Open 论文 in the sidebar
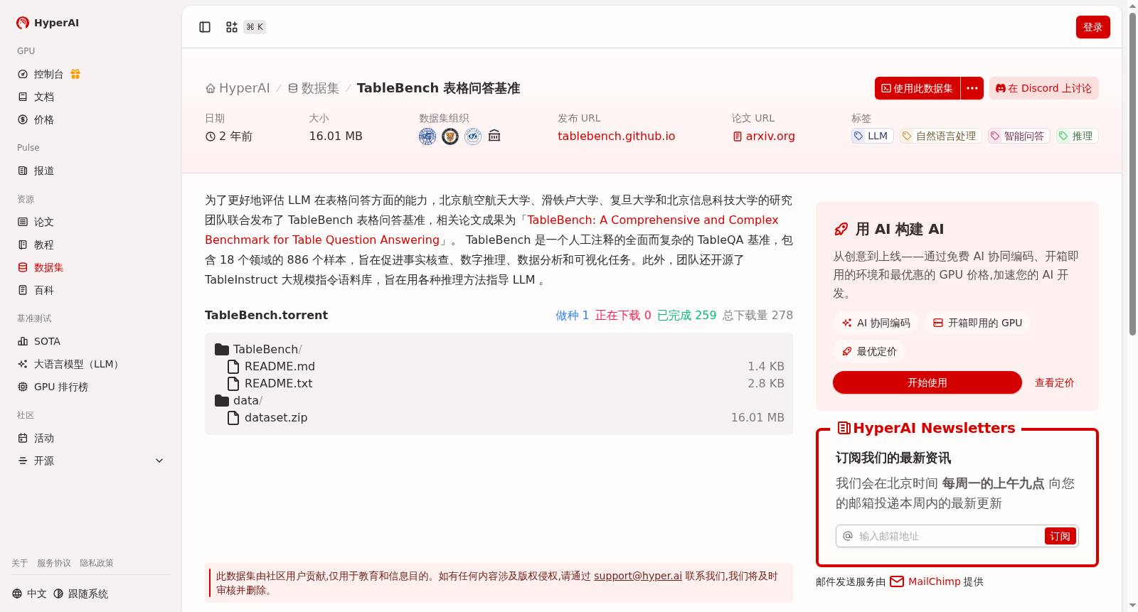Image resolution: width=1138 pixels, height=612 pixels. (36, 222)
